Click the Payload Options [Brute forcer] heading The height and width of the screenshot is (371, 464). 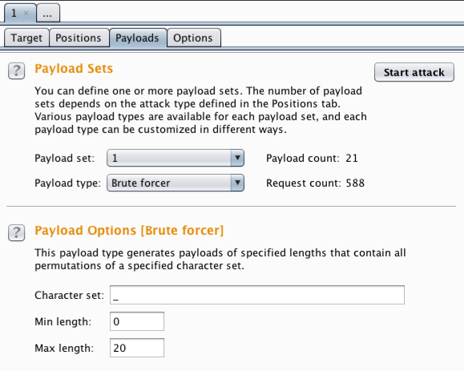[x=129, y=231]
